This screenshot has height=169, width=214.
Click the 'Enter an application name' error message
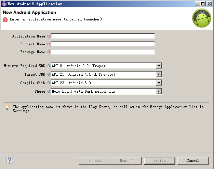tap(56, 19)
